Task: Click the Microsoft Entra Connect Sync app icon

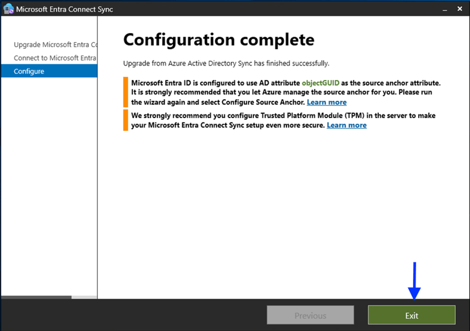Action: pos(9,9)
